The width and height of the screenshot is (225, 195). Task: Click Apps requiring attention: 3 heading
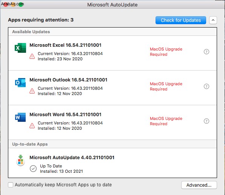tap(41, 20)
